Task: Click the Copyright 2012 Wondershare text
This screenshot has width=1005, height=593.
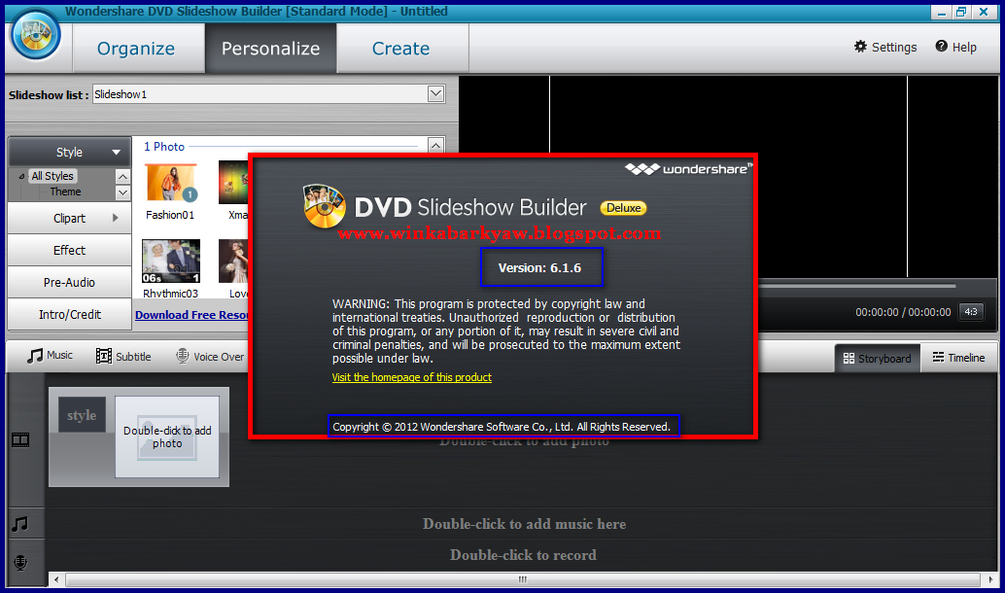Action: [502, 427]
